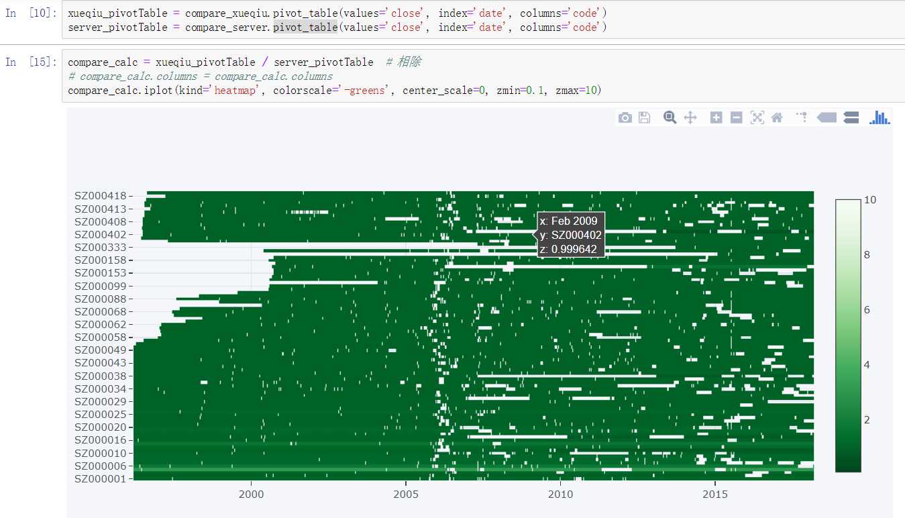The height and width of the screenshot is (518, 905).
Task: Click y-axis label SZ000025
Action: pos(100,414)
